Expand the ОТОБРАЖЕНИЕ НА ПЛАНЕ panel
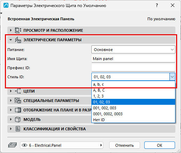This screenshot has height=153, width=181. pos(11,110)
